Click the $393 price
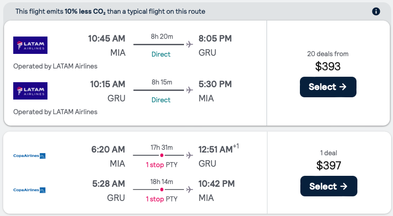The width and height of the screenshot is (393, 216). tap(328, 66)
